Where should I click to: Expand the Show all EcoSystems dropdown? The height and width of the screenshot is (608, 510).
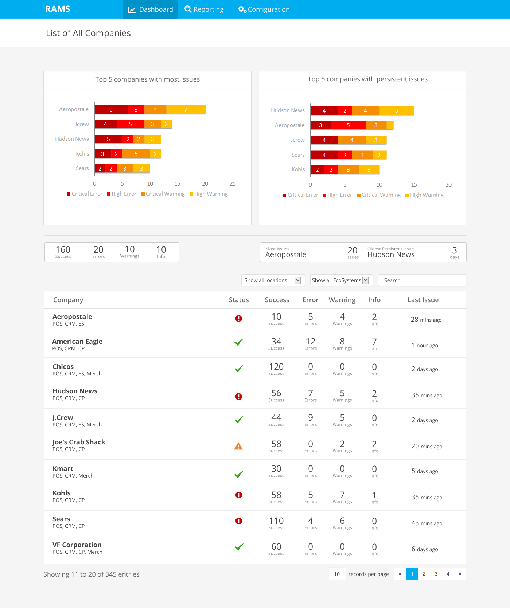click(x=341, y=280)
